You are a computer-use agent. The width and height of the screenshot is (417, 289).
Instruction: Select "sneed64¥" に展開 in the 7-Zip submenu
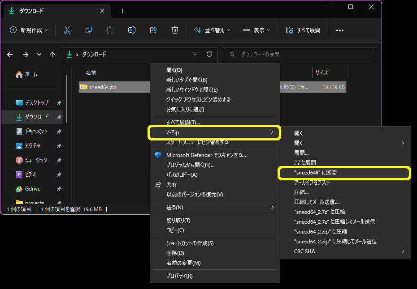click(x=344, y=173)
